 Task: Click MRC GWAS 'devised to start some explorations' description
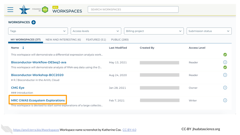coord(57,105)
